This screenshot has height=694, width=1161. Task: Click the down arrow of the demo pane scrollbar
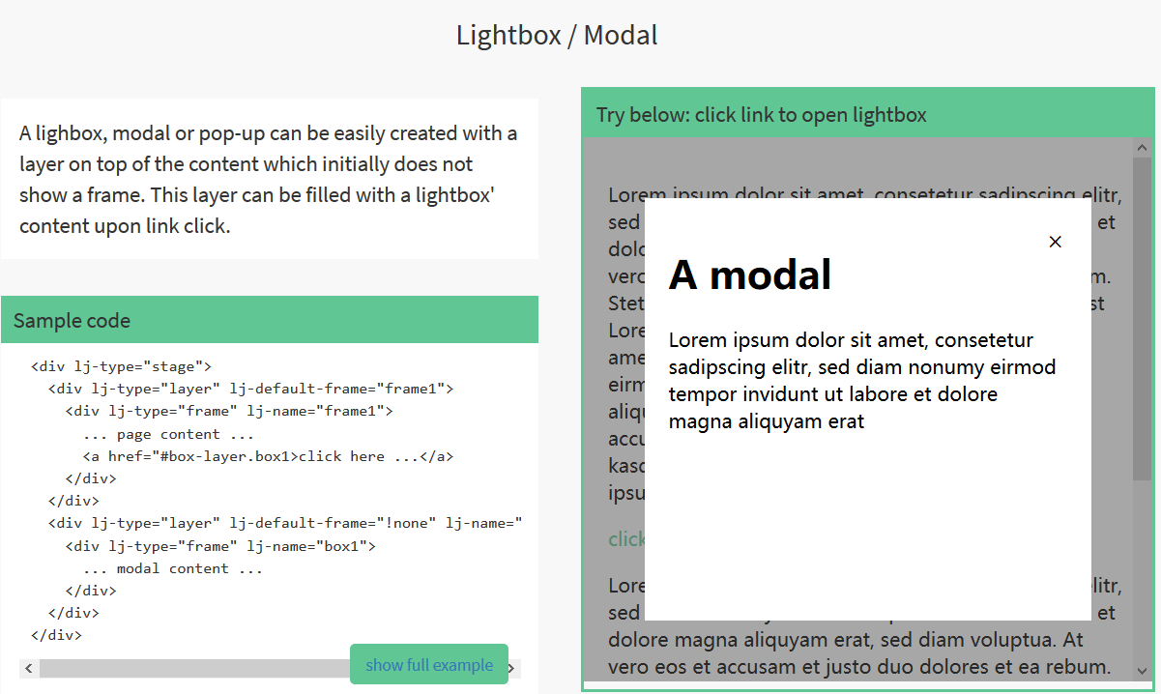1142,671
